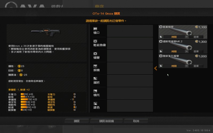
Task: Select the 槍管 barrel slot icon
Action: pos(95,54)
